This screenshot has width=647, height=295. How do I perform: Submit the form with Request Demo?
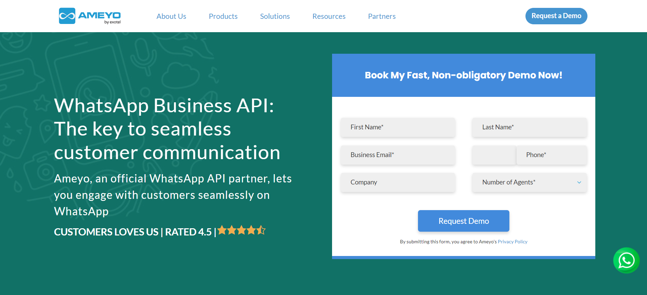[x=464, y=221]
